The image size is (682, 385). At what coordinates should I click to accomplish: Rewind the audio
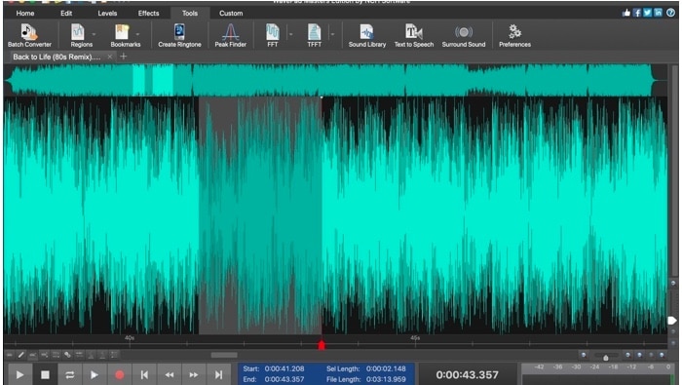(170, 374)
